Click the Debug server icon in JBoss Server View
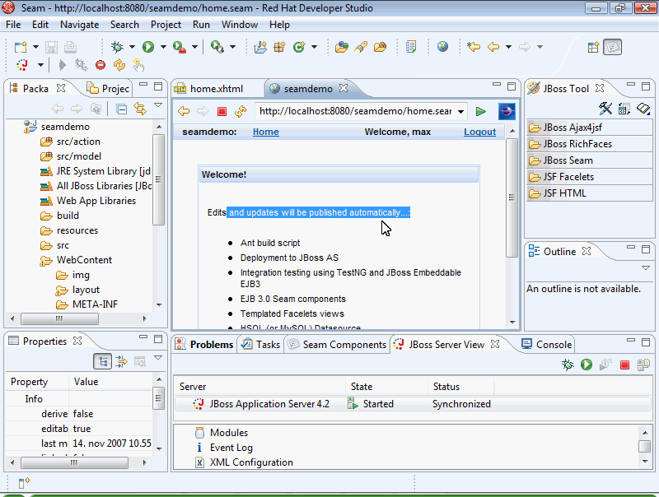The height and width of the screenshot is (497, 659). (568, 365)
